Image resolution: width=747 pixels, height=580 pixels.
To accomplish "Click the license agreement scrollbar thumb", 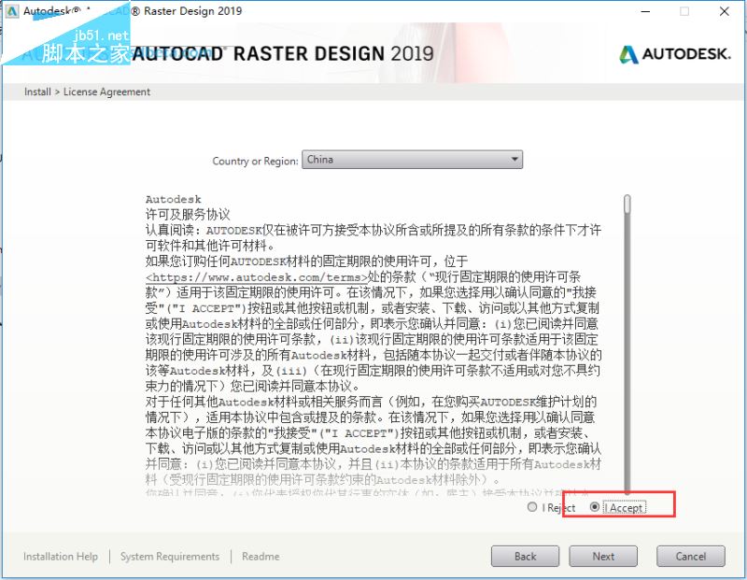I will [x=627, y=204].
